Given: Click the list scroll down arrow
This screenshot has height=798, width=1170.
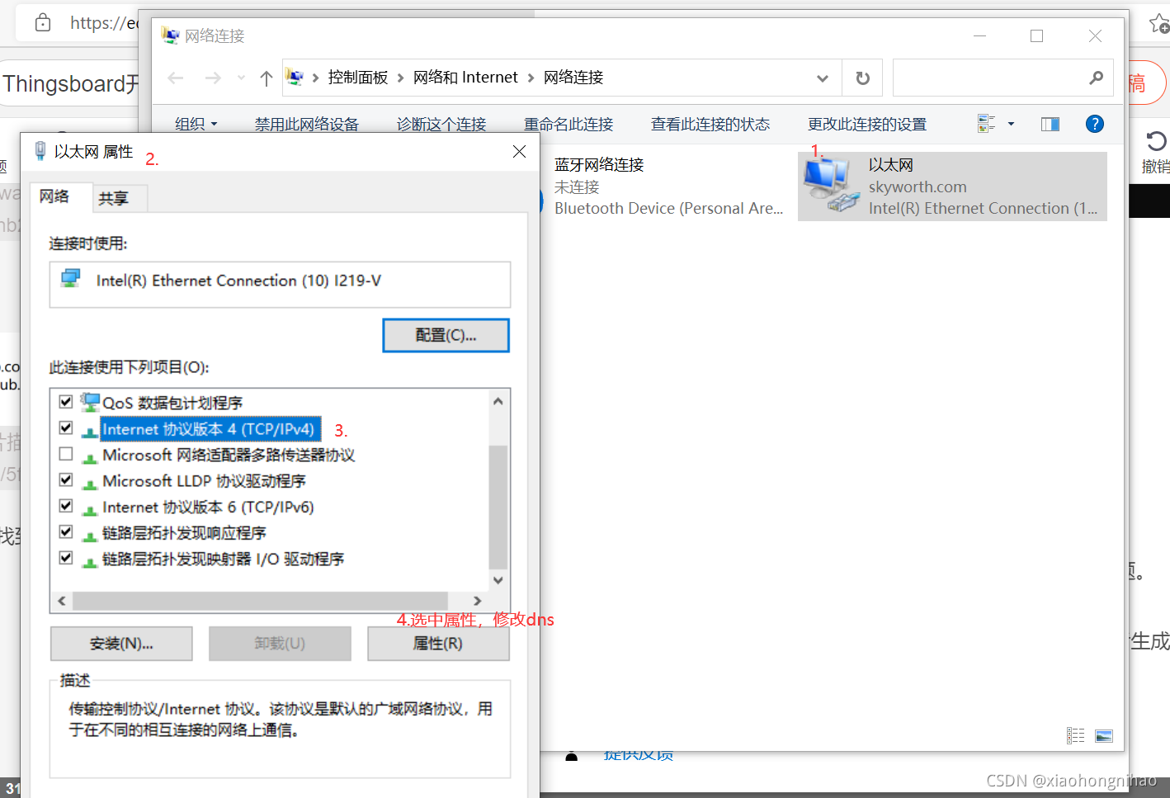Looking at the screenshot, I should (498, 580).
